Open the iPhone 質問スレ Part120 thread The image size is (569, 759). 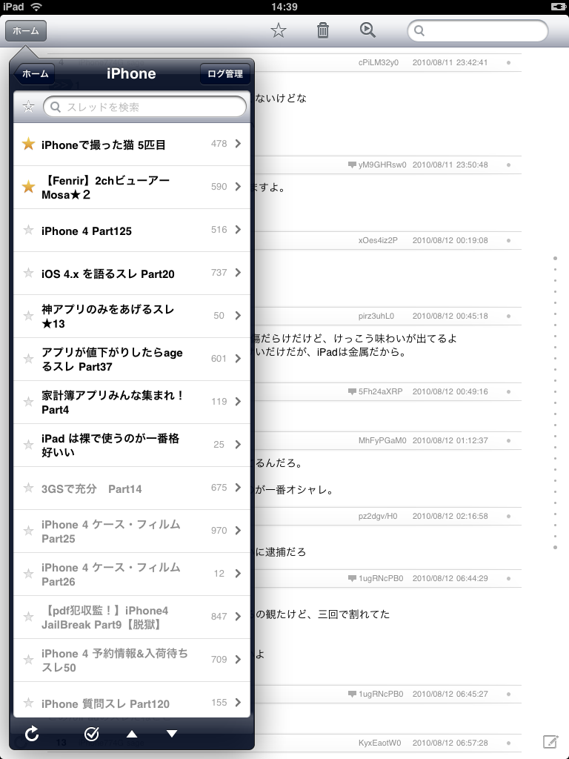coord(132,700)
